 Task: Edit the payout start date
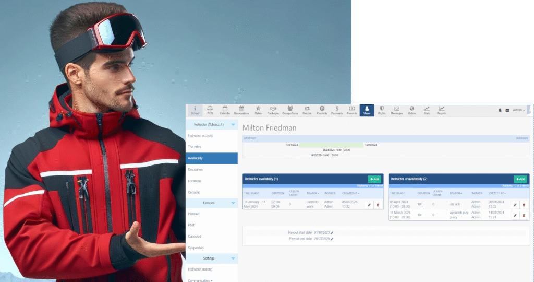332,233
